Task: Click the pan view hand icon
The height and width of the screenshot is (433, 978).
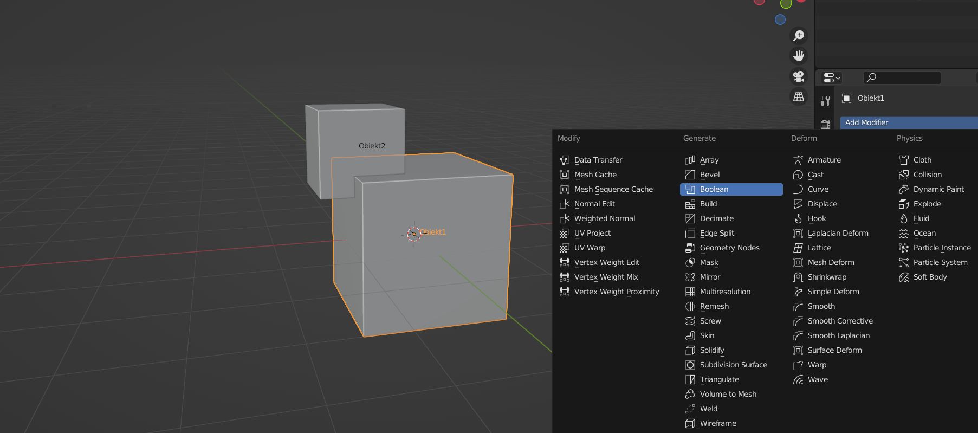Action: (x=799, y=56)
